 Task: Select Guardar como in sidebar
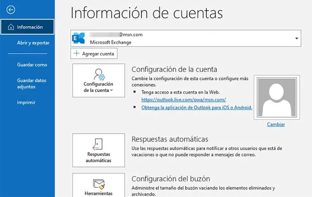(x=32, y=65)
